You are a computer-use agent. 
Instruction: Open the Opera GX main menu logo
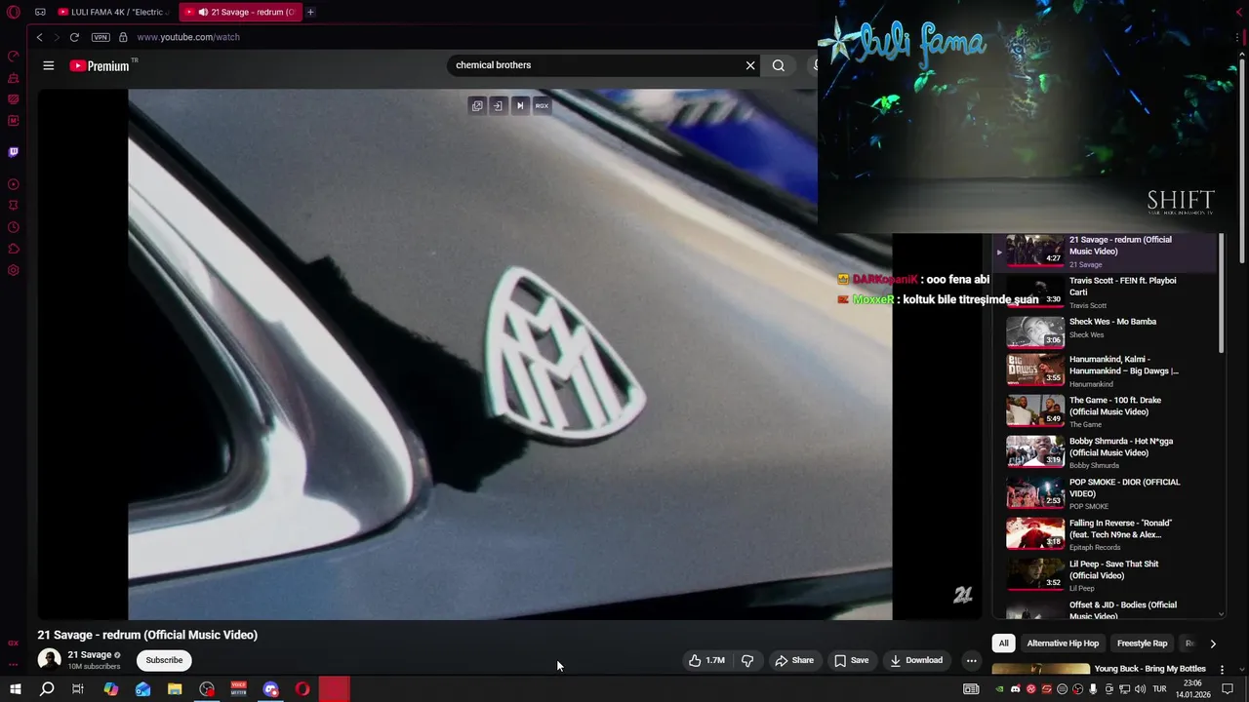14,12
